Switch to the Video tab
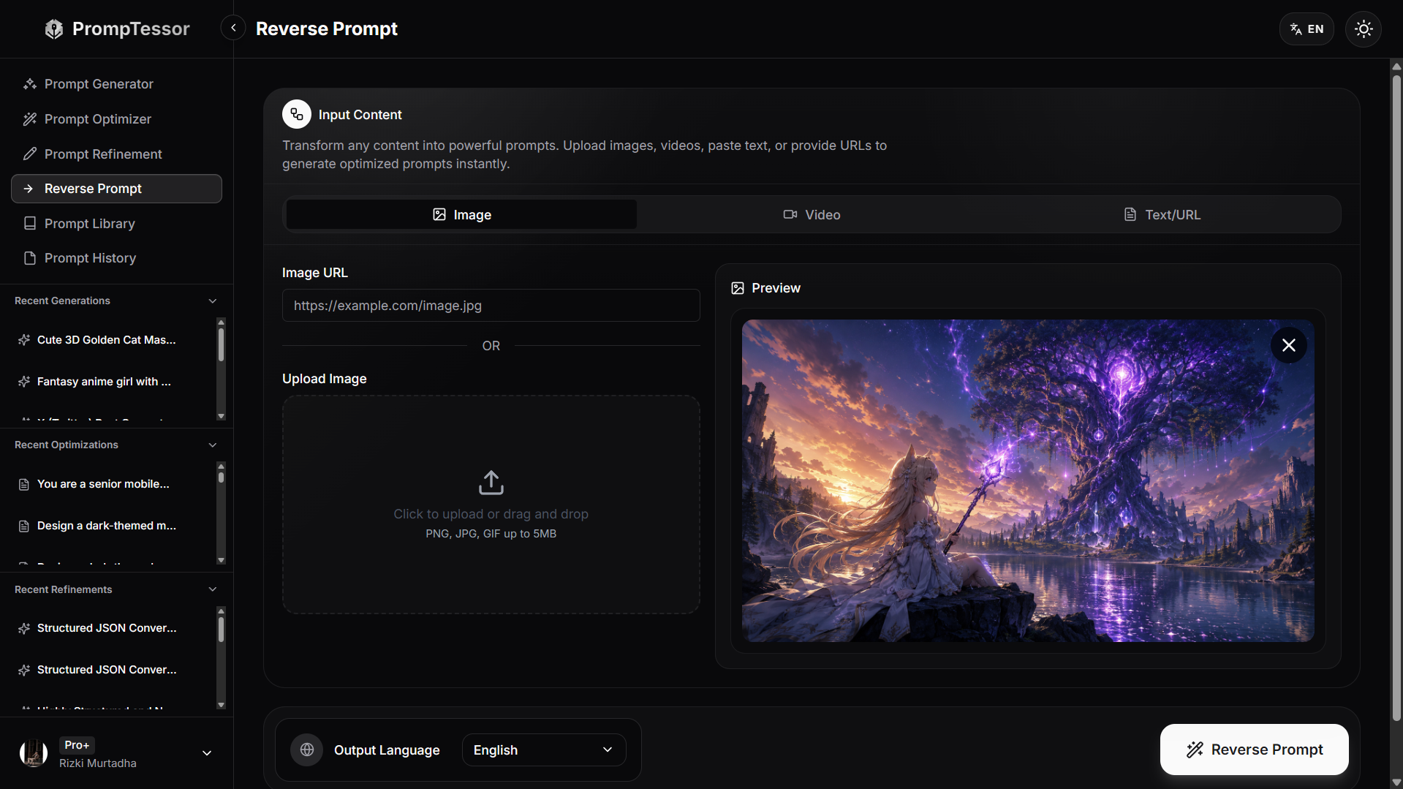This screenshot has width=1403, height=789. click(x=812, y=215)
